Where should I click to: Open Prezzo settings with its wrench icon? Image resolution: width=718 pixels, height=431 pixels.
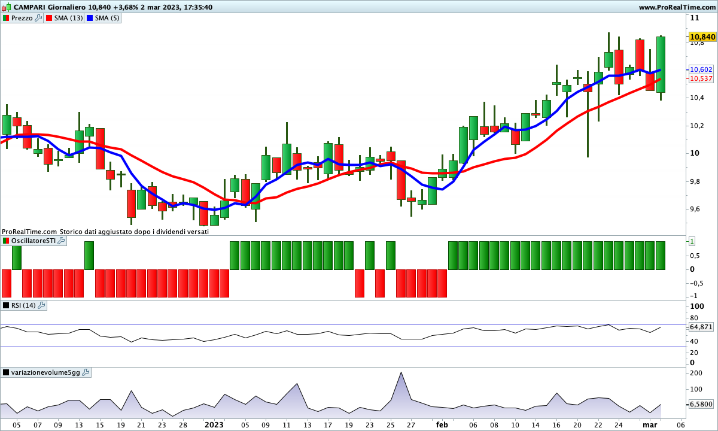(x=39, y=18)
